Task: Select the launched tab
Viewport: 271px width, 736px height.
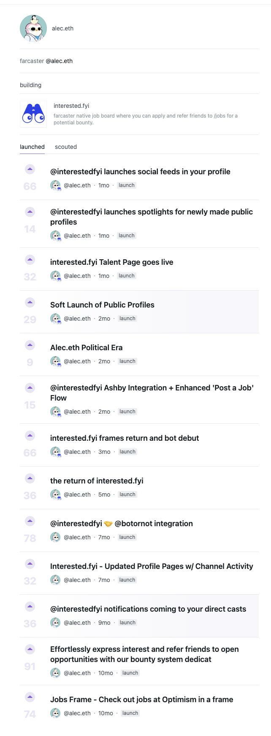Action: [32, 147]
